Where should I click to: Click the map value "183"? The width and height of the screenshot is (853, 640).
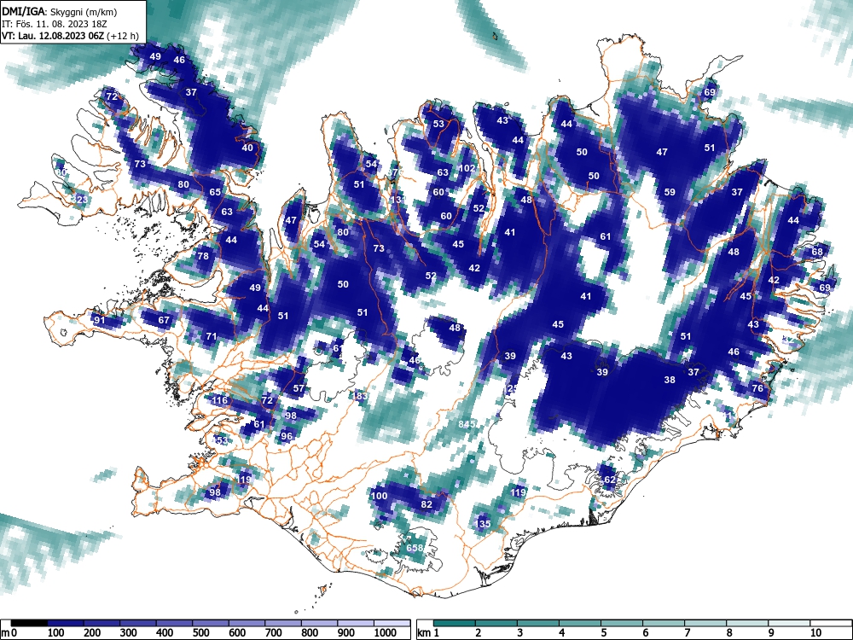[x=360, y=396]
